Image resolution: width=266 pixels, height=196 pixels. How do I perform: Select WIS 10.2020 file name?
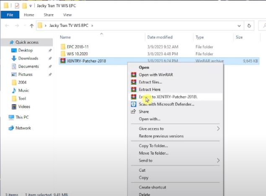[77, 54]
